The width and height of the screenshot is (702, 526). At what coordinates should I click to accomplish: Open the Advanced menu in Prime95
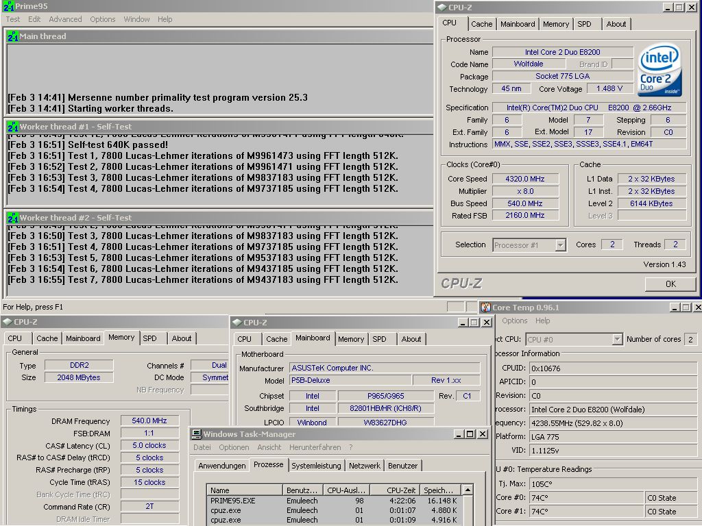pos(65,19)
